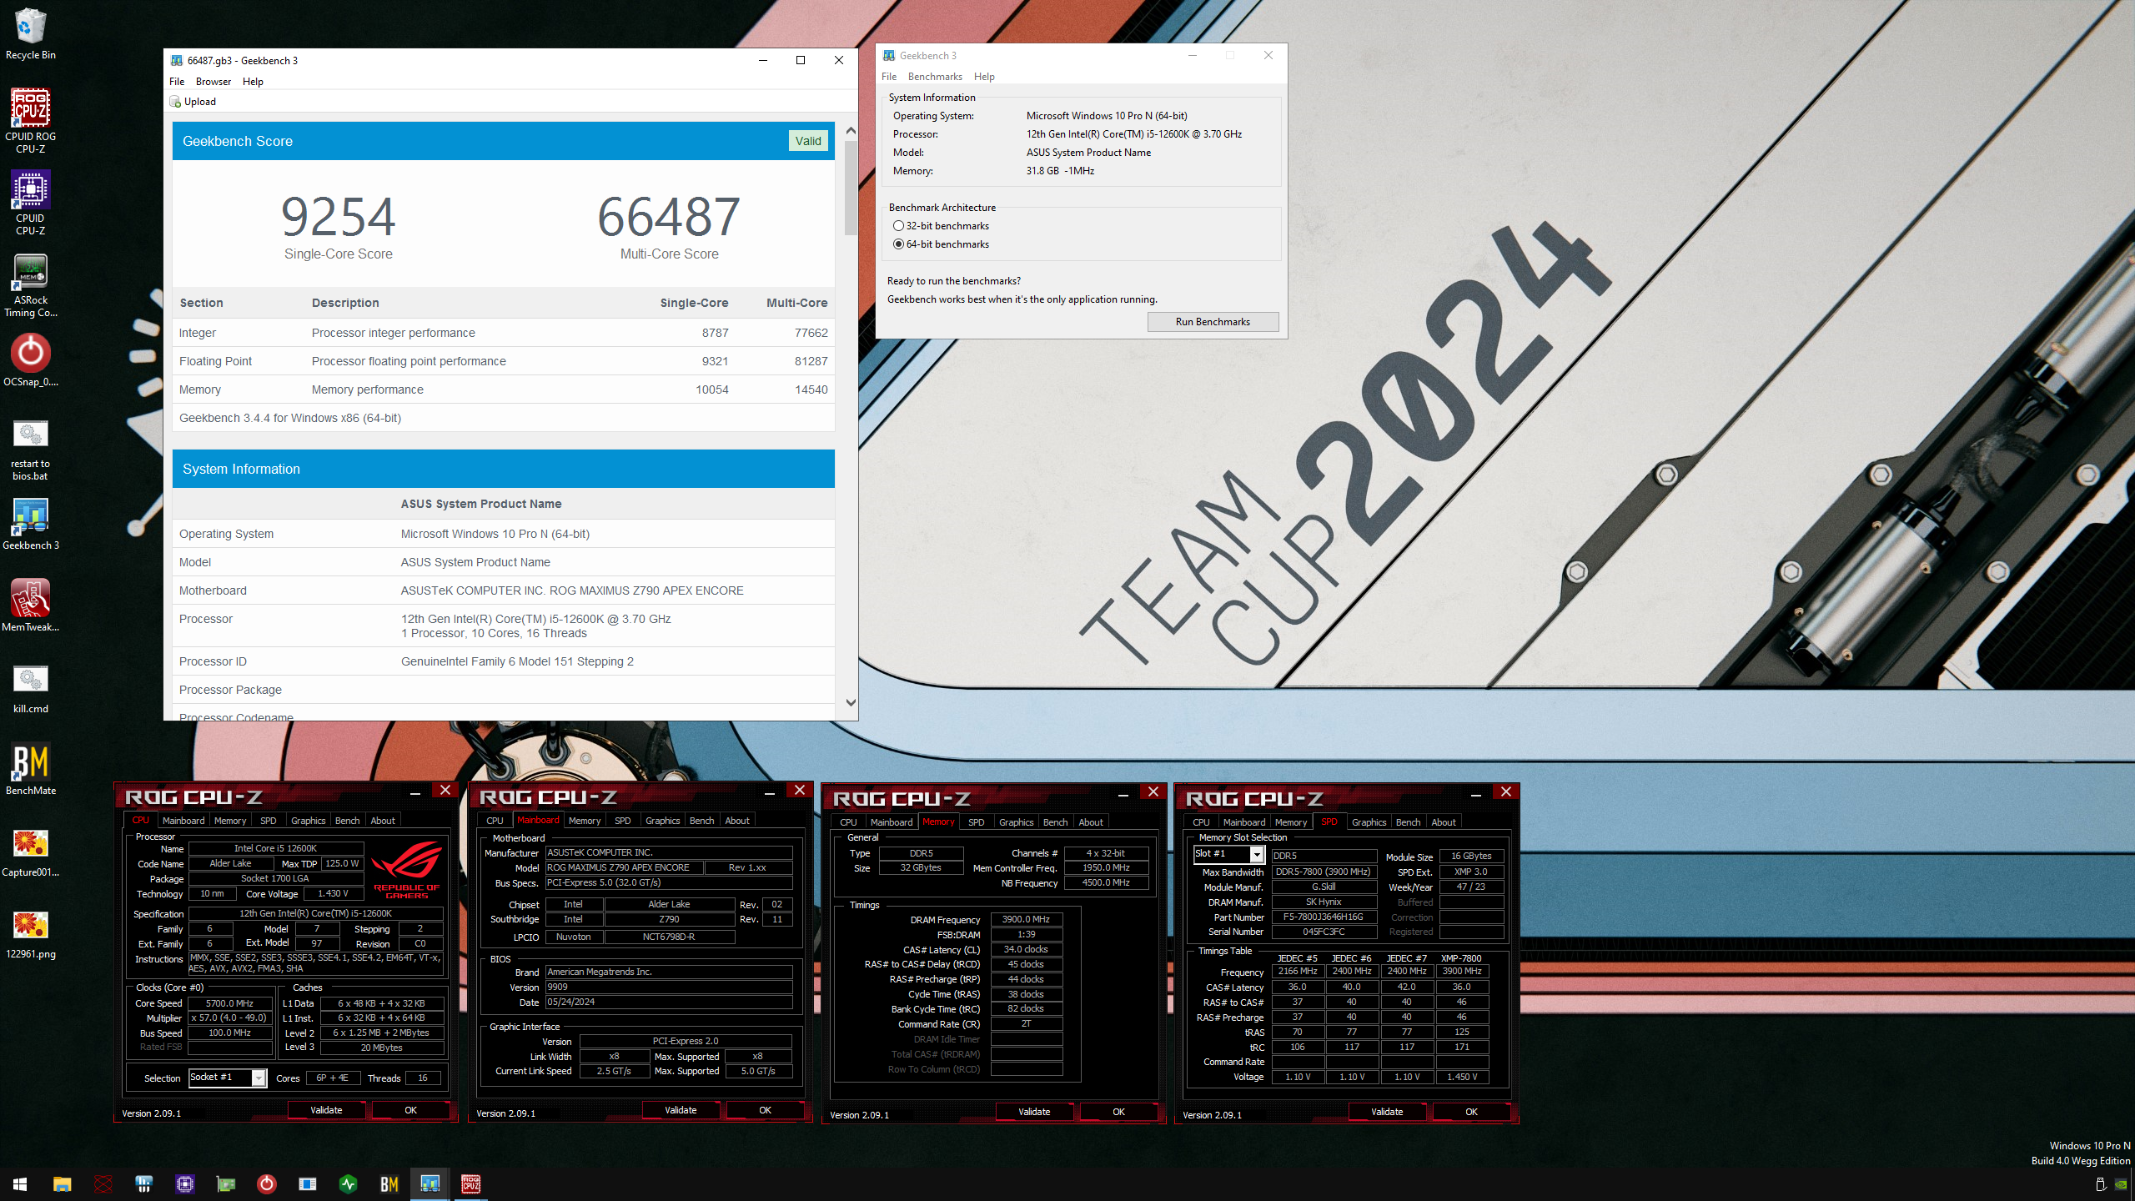Open the green graphics card taskbar icon

click(225, 1184)
